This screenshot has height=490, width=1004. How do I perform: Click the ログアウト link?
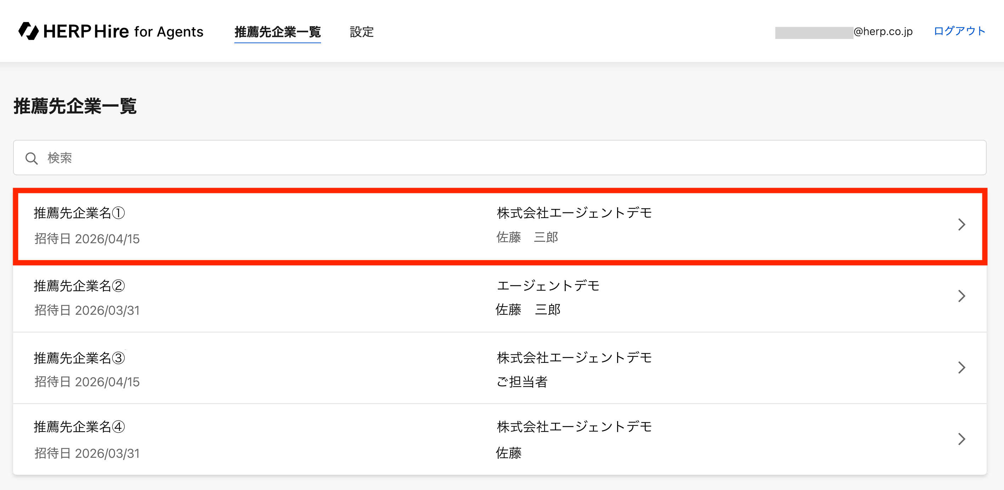pyautogui.click(x=959, y=31)
